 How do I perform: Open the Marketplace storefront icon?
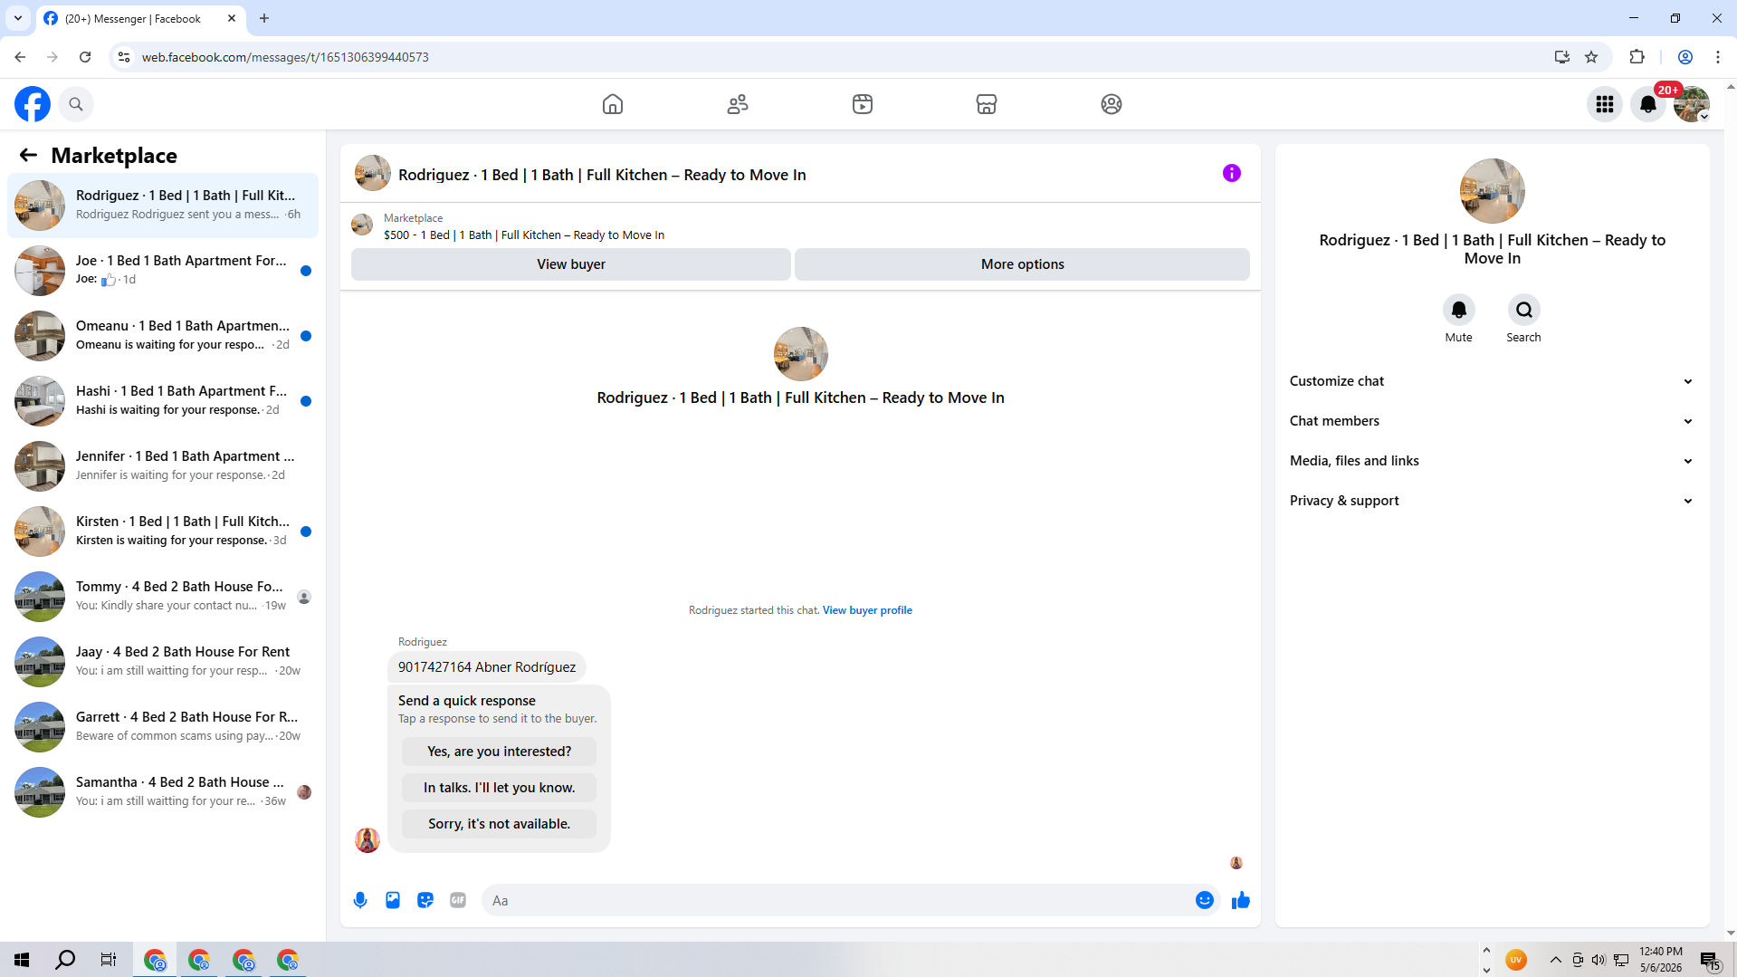click(987, 104)
